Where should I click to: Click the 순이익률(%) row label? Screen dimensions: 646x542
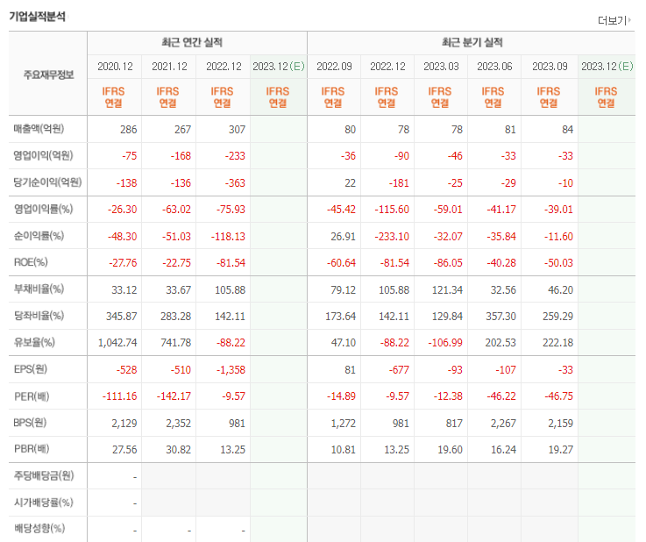point(39,236)
